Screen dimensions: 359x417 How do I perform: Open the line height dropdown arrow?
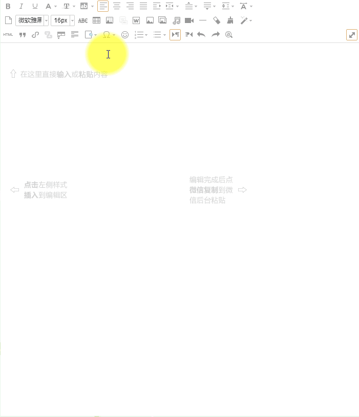233,6
